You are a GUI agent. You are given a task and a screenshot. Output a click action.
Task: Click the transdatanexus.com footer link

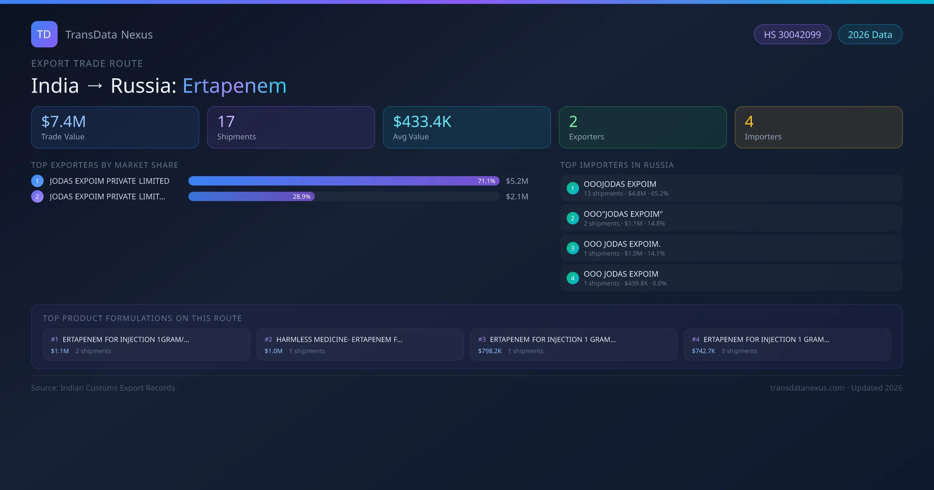coord(807,388)
